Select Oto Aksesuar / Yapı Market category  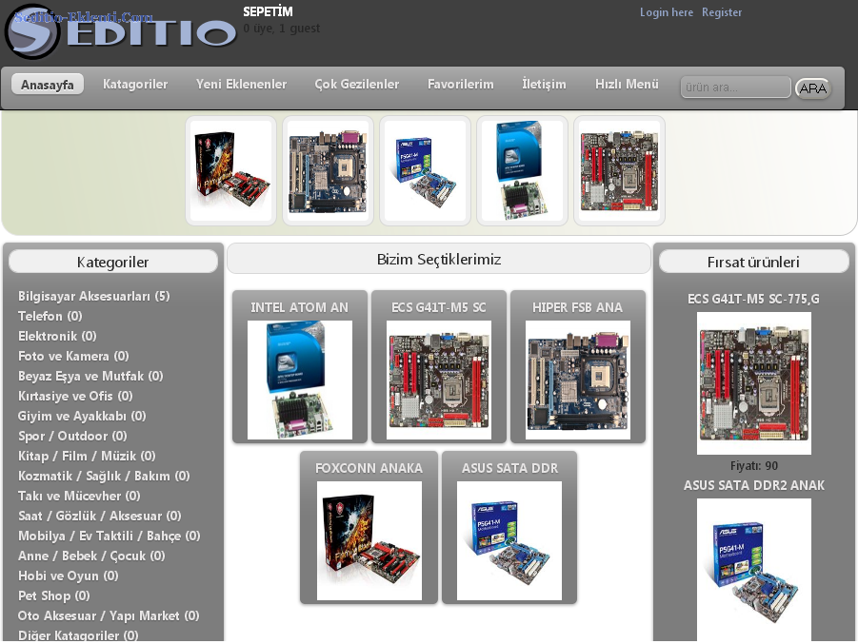click(x=109, y=615)
